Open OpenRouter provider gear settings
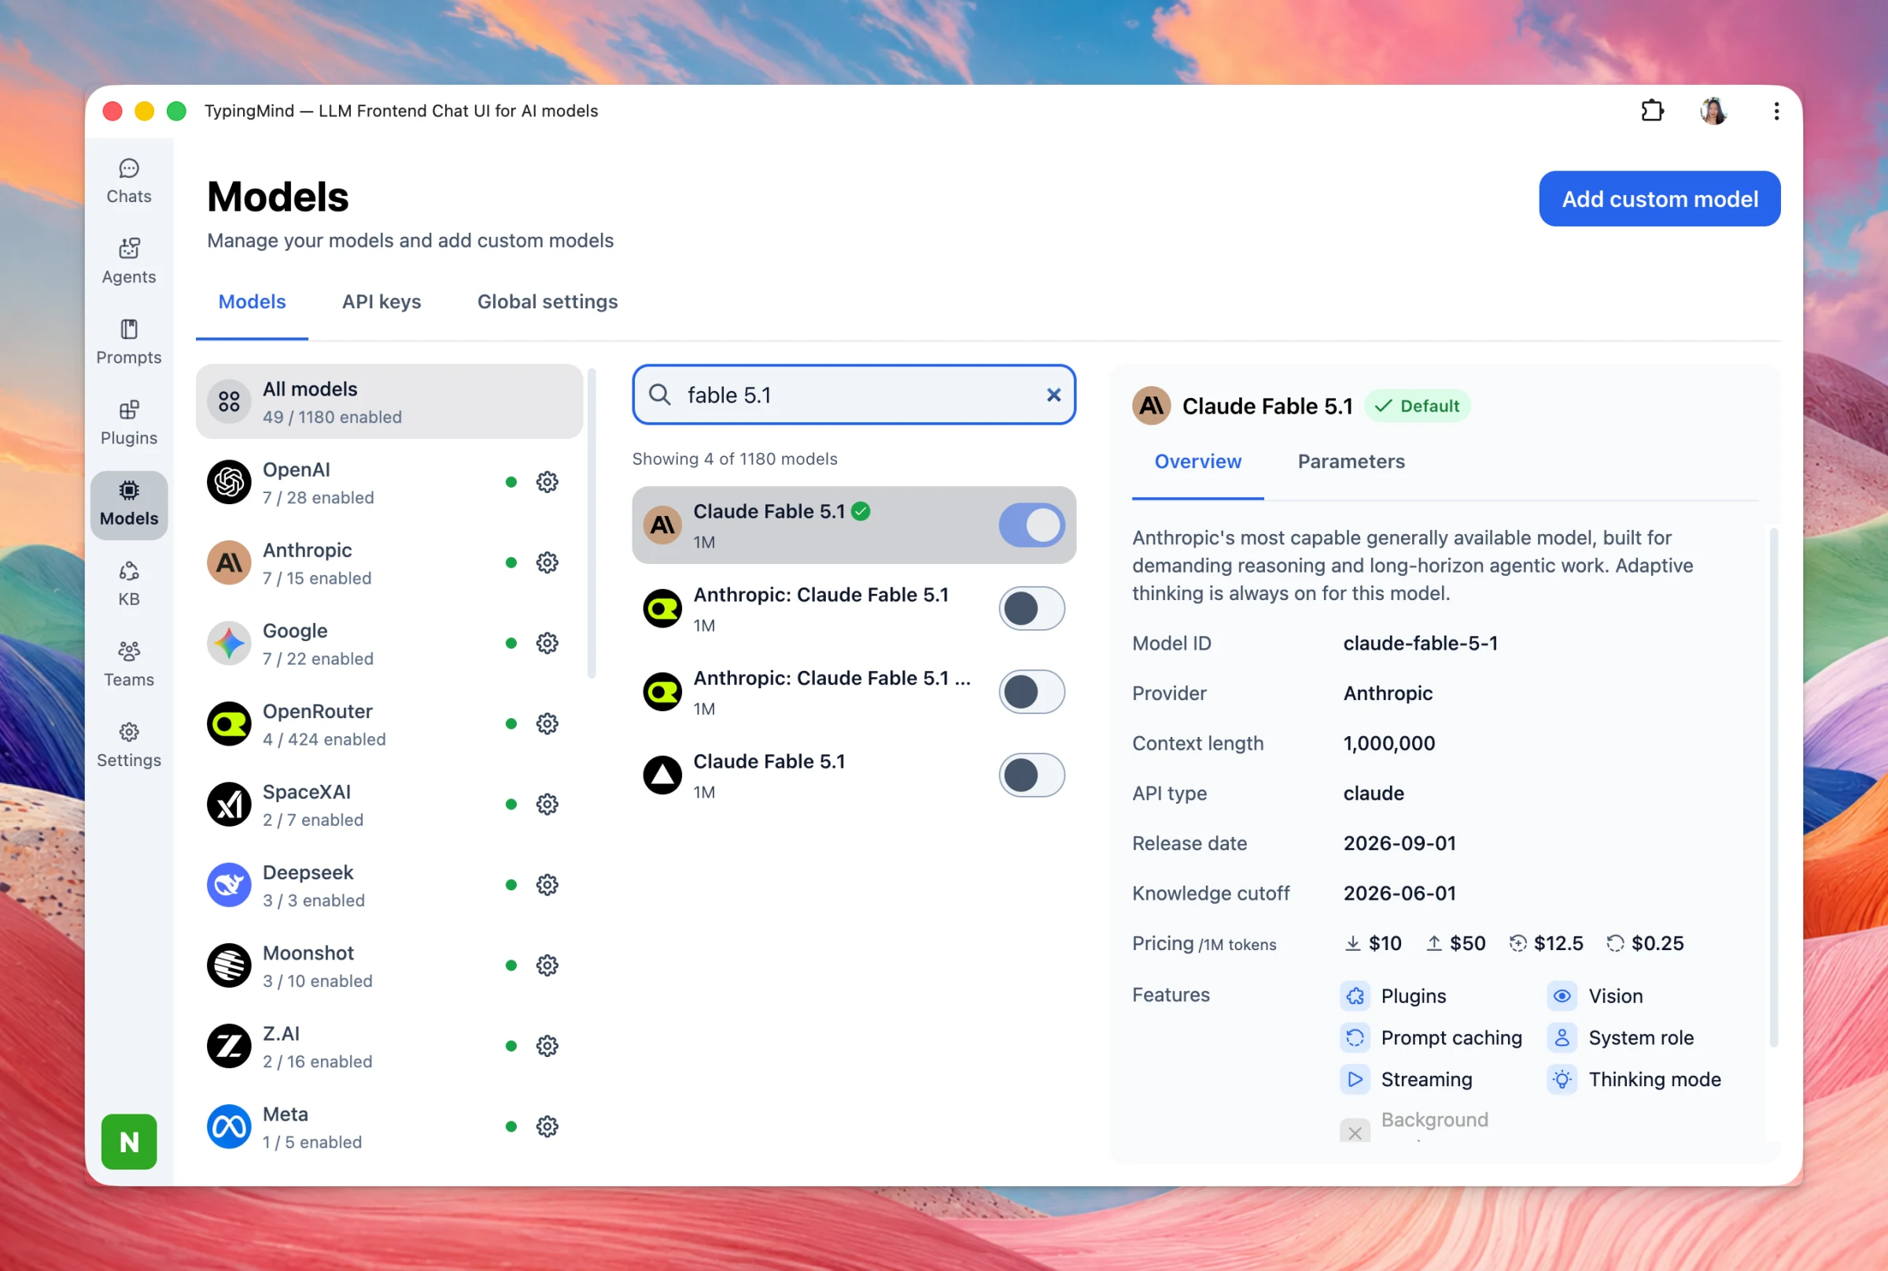1888x1271 pixels. coord(548,724)
